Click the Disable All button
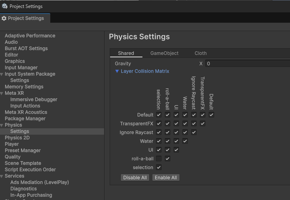Image resolution: width=290 pixels, height=200 pixels. pyautogui.click(x=135, y=178)
